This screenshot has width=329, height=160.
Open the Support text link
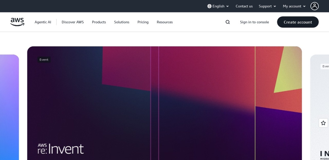click(x=265, y=6)
